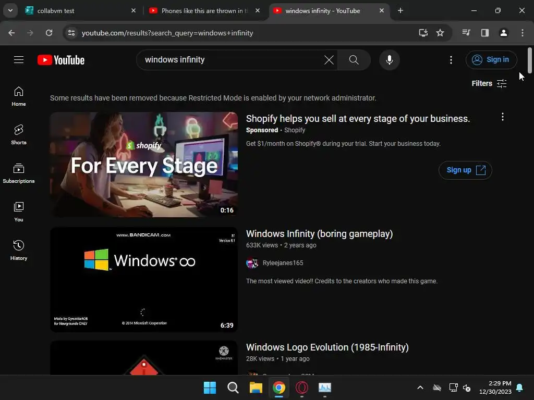Open the Chrome media control icon
The image size is (534, 400).
point(466,33)
